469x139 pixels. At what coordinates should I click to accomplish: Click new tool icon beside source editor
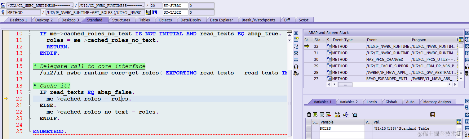point(296,39)
